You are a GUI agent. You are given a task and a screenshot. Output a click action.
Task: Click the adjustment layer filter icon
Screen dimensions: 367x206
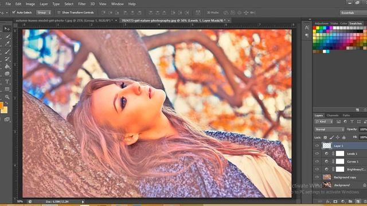345,121
